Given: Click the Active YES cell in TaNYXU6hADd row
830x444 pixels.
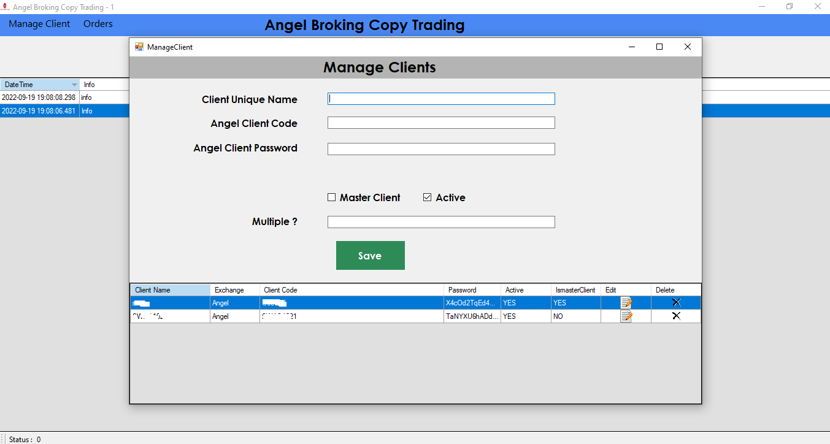Looking at the screenshot, I should 525,316.
